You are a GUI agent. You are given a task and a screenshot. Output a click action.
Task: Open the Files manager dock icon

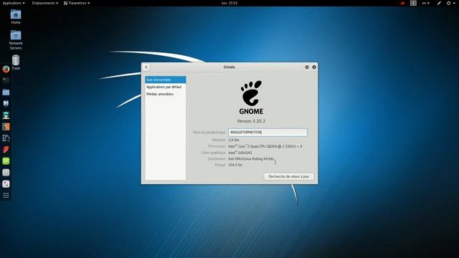6,92
